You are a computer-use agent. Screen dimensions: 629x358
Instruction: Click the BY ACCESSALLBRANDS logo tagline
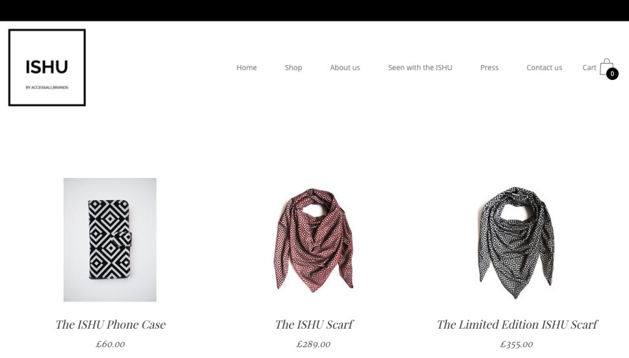pos(47,87)
